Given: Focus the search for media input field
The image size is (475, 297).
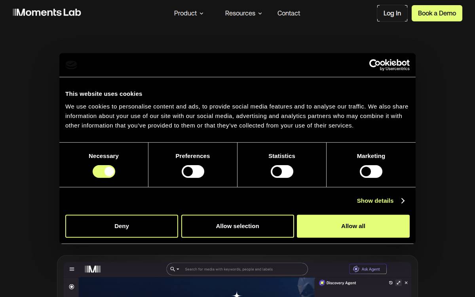Looking at the screenshot, I should (x=237, y=269).
